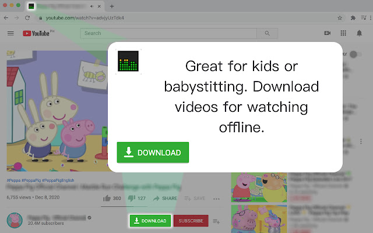Open three-dot menu of suggested video
The width and height of the screenshot is (373, 233).
361,142
